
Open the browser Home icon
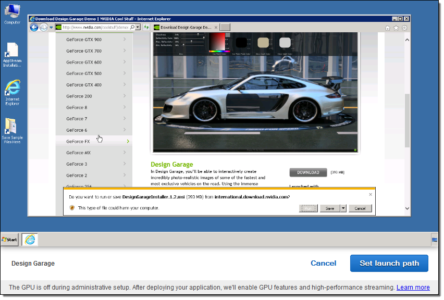[388, 28]
